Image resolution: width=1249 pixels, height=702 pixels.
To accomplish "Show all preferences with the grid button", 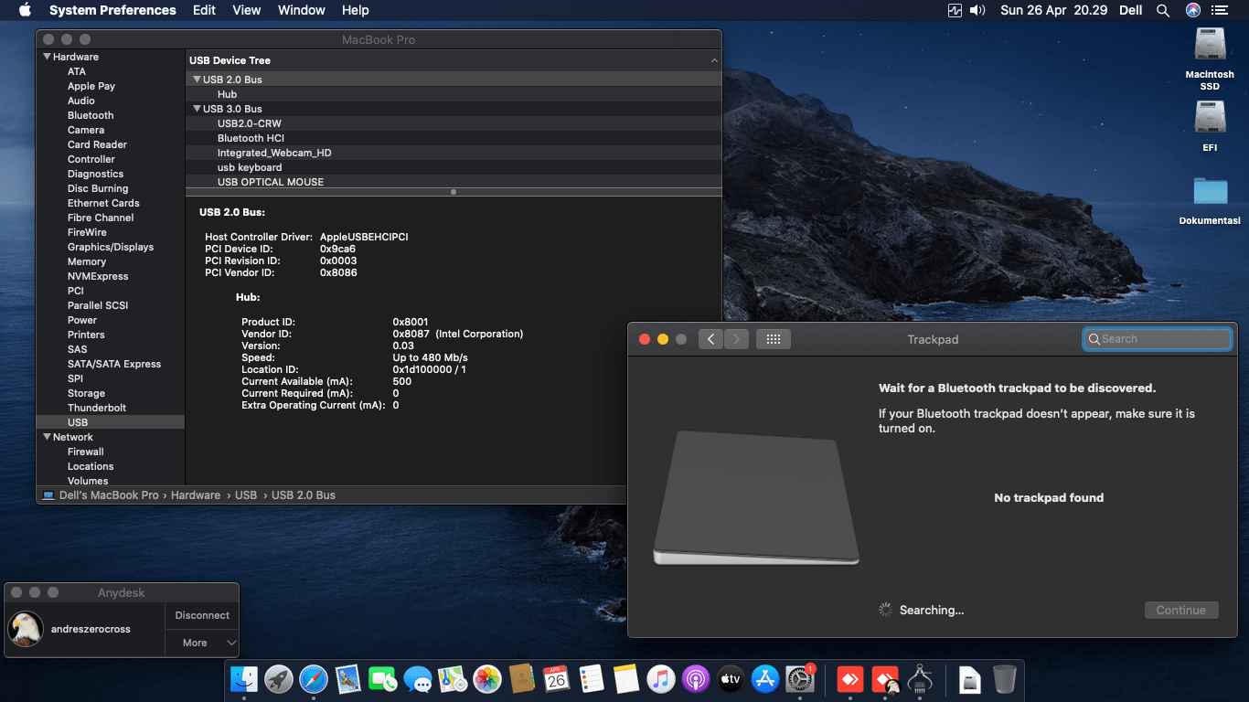I will click(x=774, y=339).
